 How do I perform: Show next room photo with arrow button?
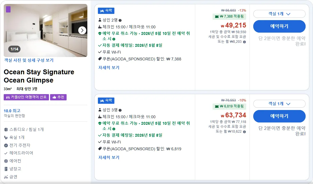pyautogui.click(x=82, y=30)
